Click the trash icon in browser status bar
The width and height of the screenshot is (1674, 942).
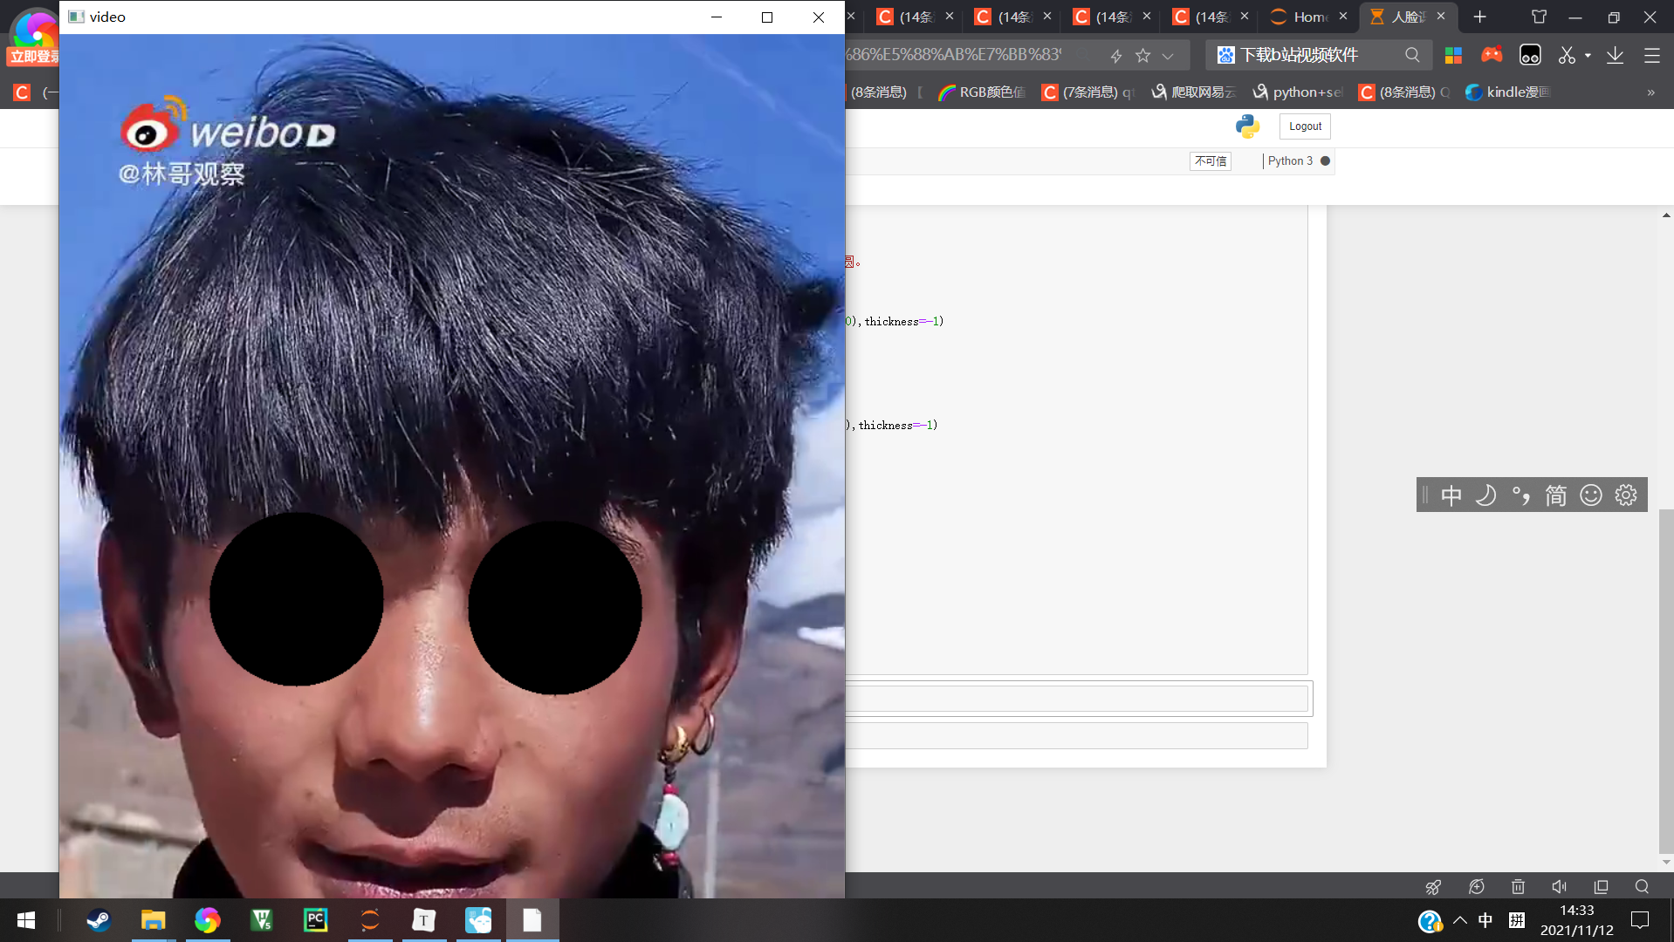click(x=1518, y=887)
